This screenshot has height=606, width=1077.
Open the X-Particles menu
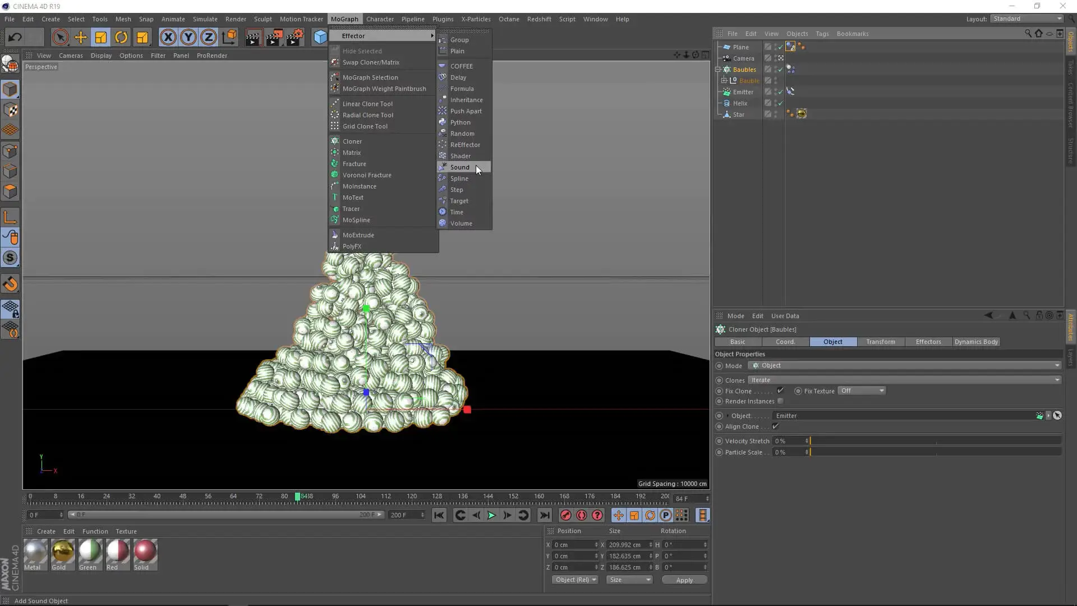tap(476, 19)
